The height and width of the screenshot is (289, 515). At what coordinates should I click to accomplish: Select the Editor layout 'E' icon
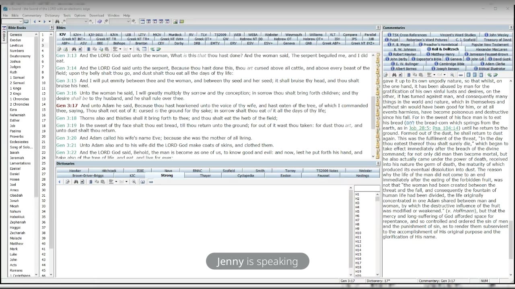pyautogui.click(x=167, y=21)
